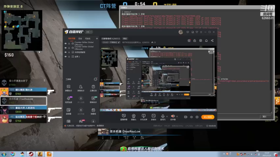Add a 多媒体 multimedia source
Image resolution: width=280 pixels, height=157 pixels.
[154, 117]
